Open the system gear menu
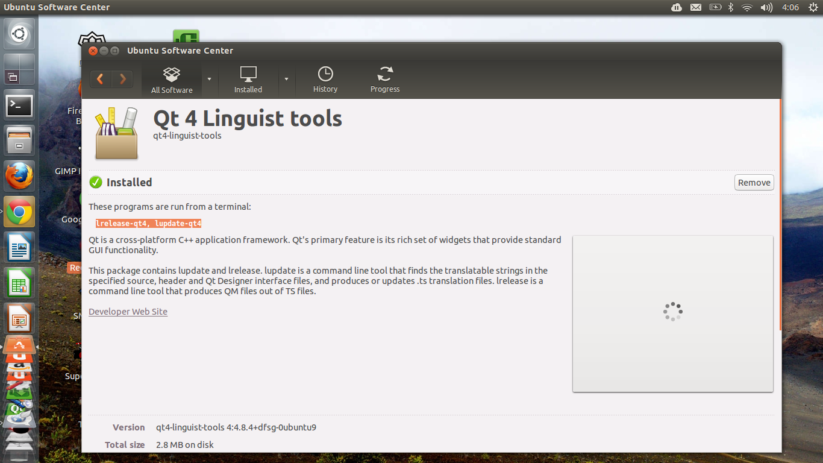Viewport: 823px width, 463px height. (813, 7)
